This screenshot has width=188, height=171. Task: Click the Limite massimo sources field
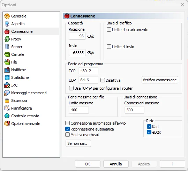(x=79, y=110)
